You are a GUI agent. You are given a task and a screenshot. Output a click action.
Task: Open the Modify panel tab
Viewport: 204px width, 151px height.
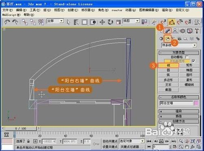point(168,31)
